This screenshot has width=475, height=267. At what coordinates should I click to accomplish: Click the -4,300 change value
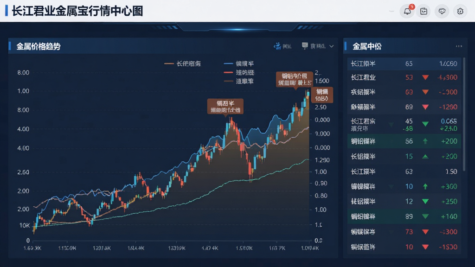coord(447,77)
